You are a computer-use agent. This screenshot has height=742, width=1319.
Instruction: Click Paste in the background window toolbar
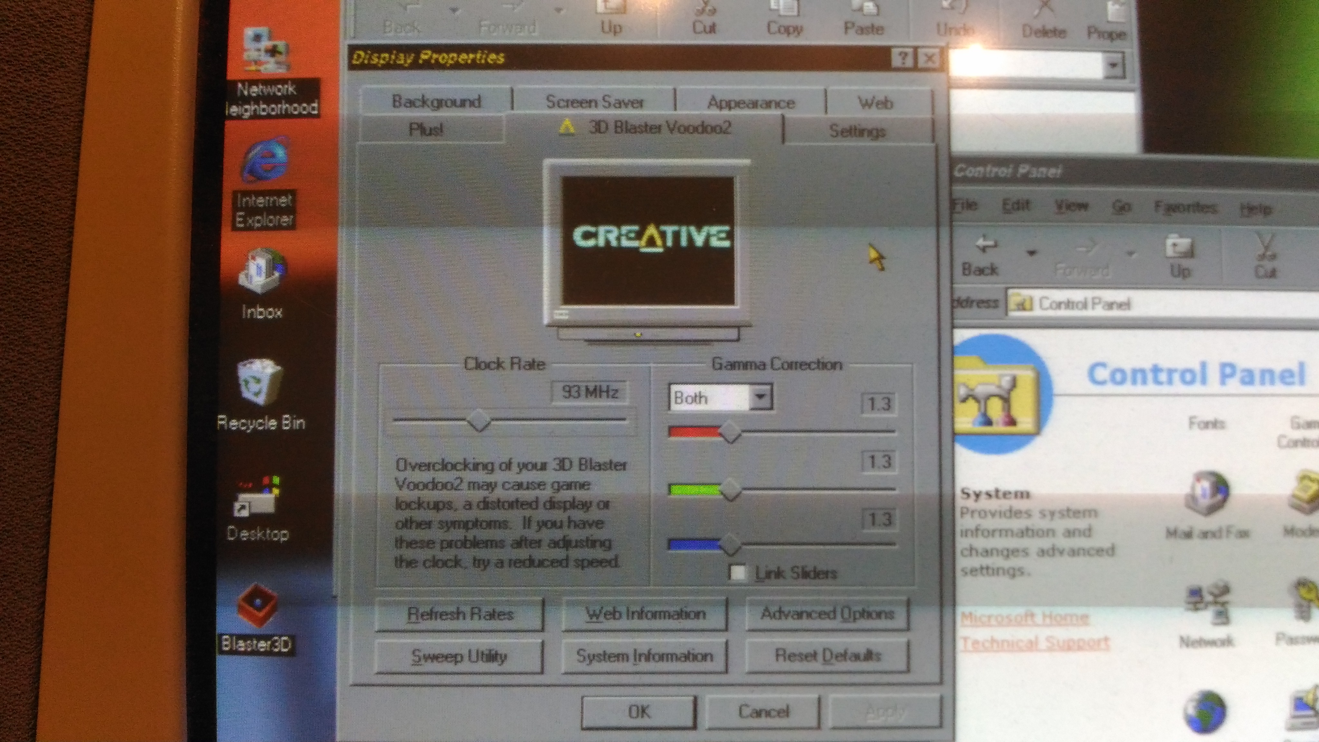point(864,18)
